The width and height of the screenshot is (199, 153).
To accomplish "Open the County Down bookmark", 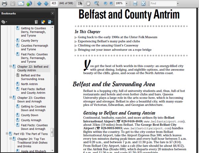I will [x=30, y=115].
